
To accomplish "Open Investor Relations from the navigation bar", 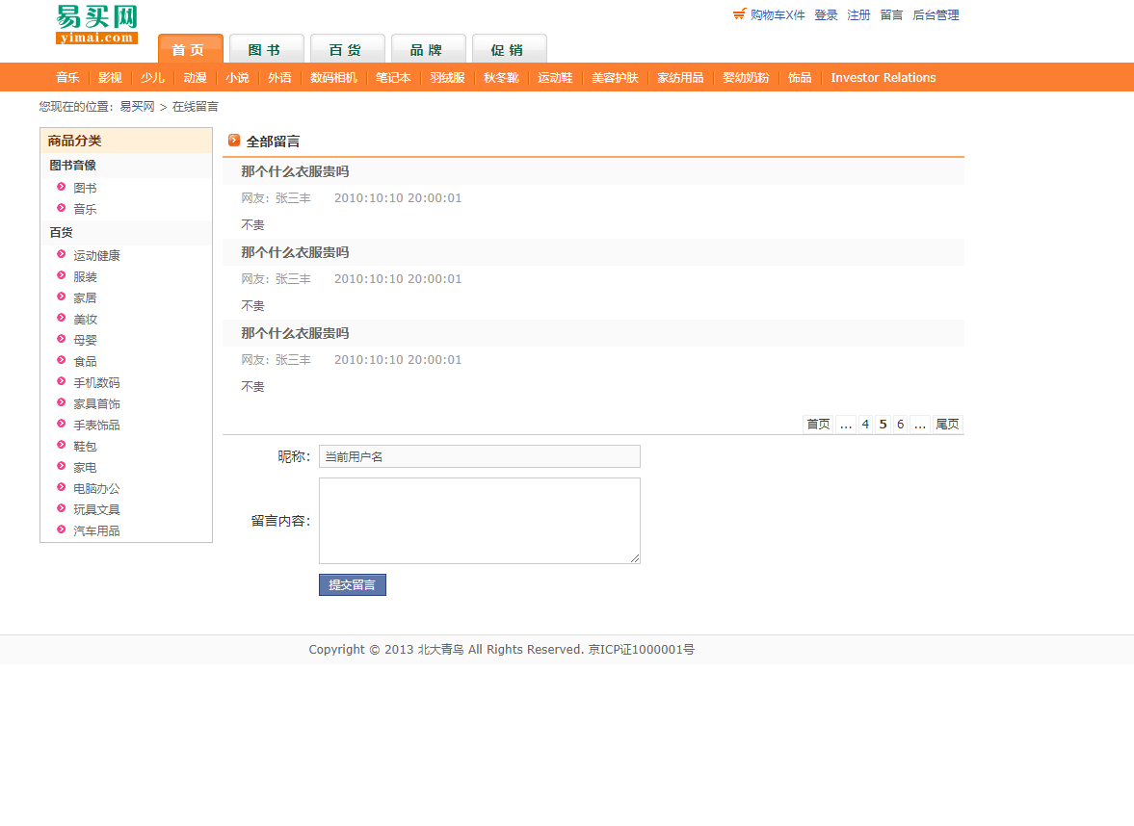I will click(x=883, y=77).
